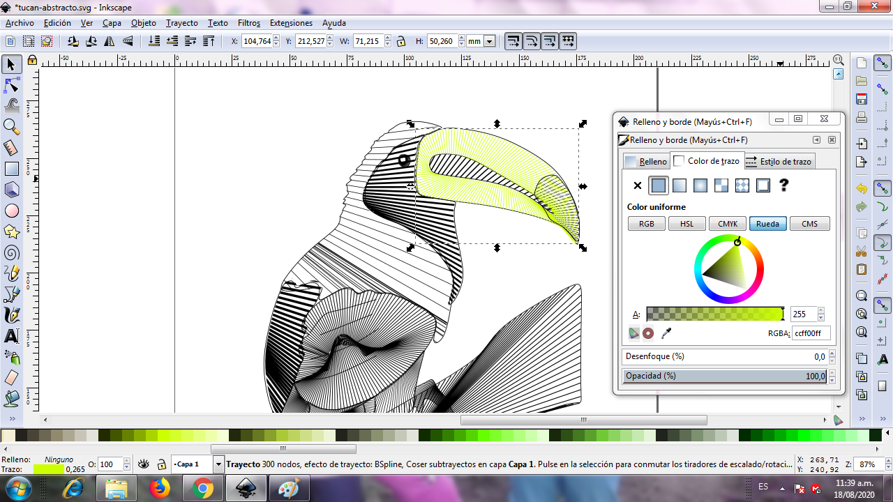Increase object opacity O spinner
893x502 pixels.
point(126,461)
